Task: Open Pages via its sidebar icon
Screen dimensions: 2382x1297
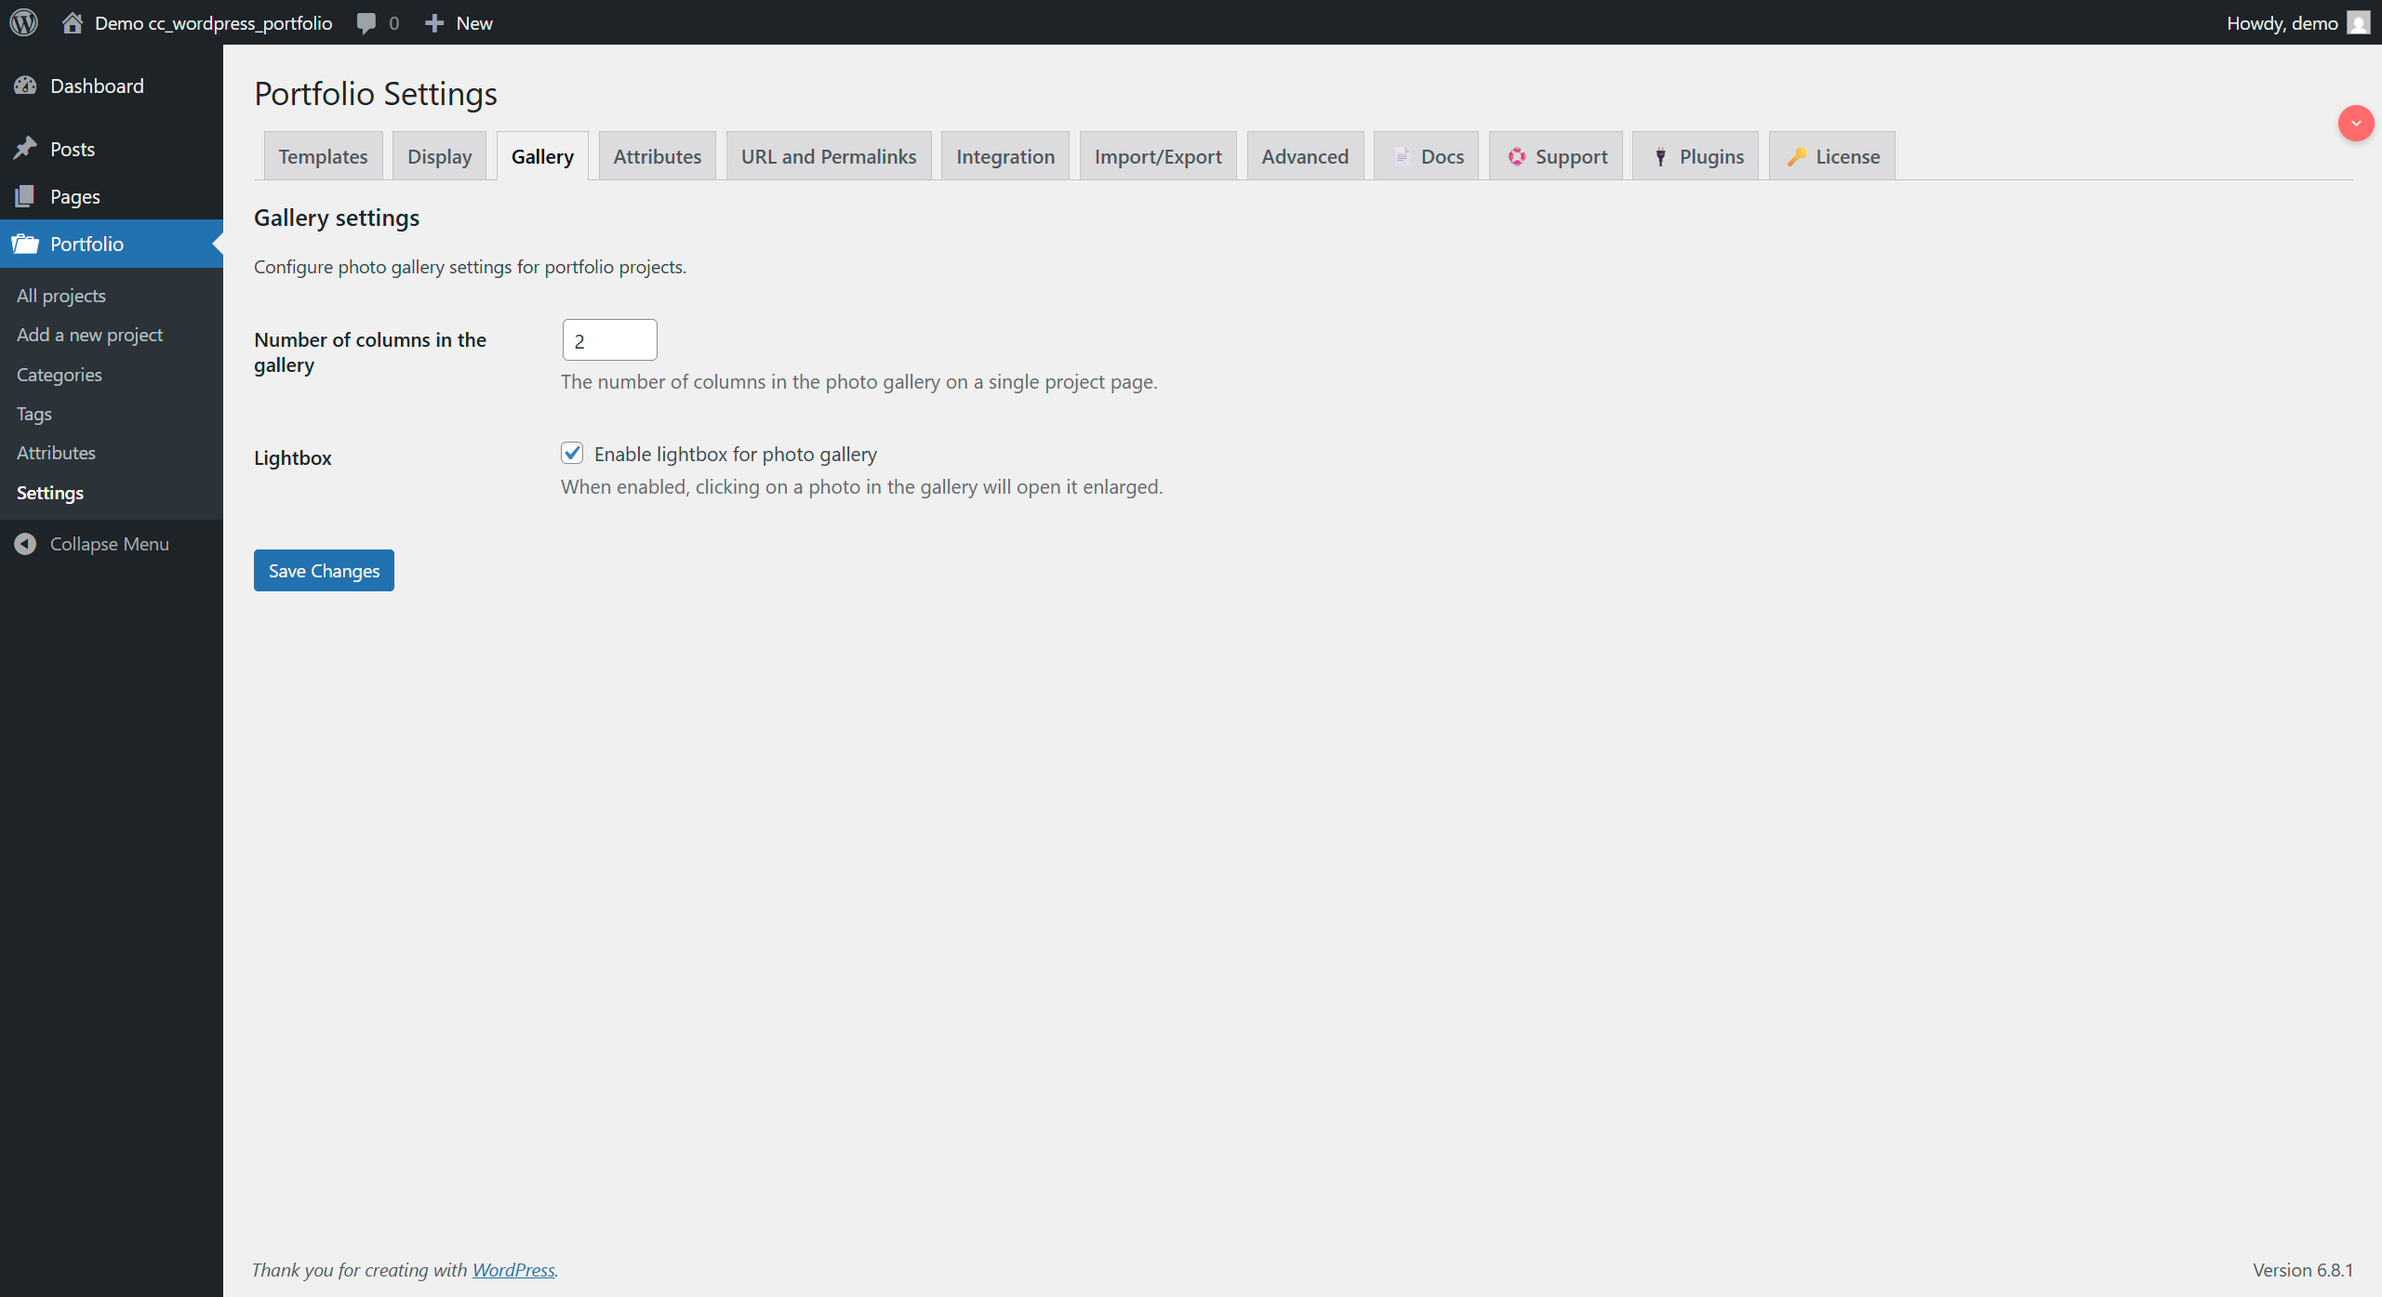Action: point(27,196)
